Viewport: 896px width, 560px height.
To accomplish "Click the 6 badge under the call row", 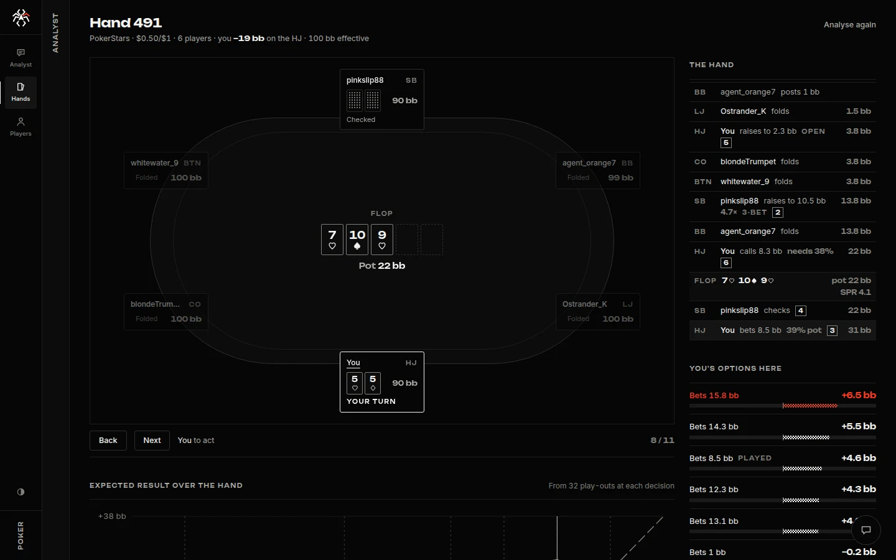I will tap(726, 263).
